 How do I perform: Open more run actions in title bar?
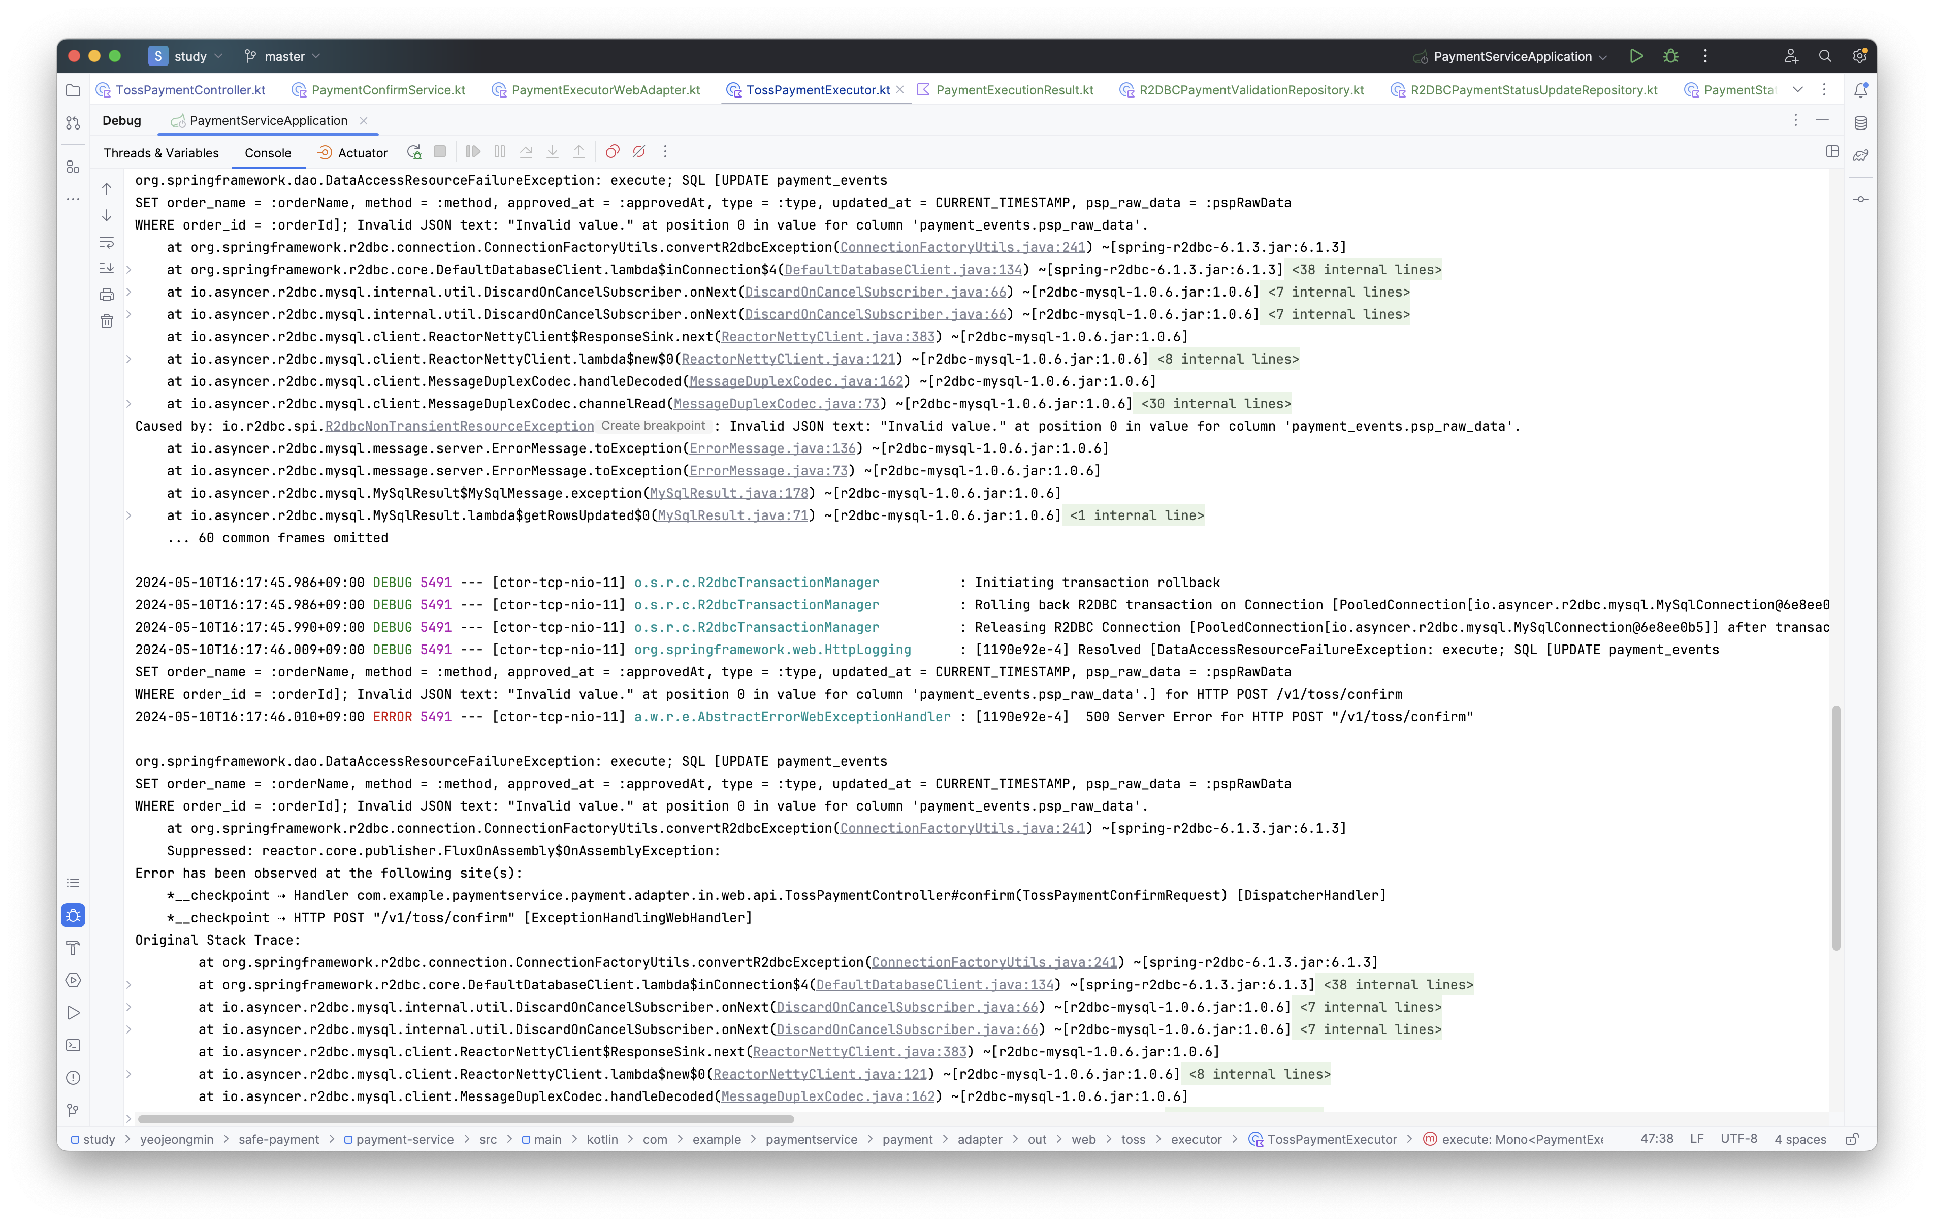coord(1705,56)
